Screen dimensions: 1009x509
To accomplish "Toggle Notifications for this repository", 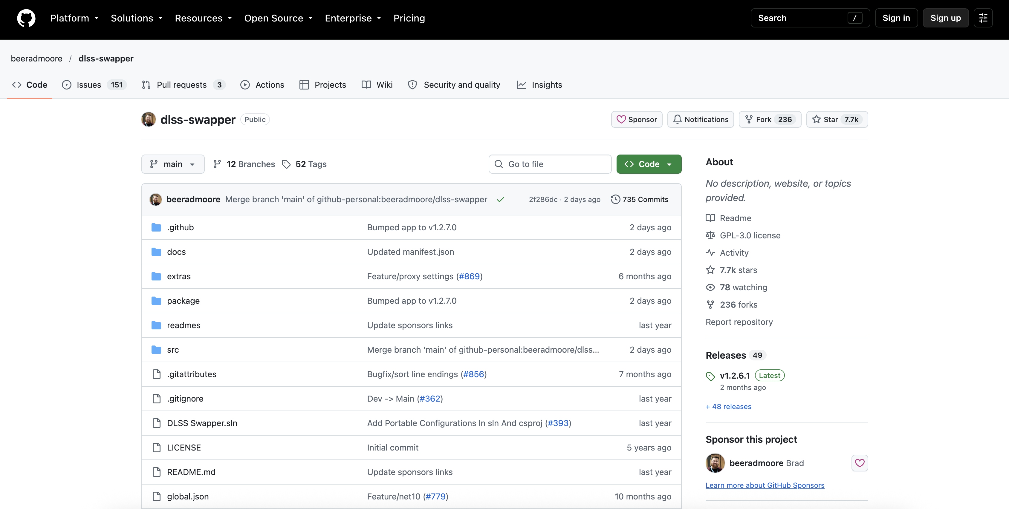I will (x=700, y=119).
